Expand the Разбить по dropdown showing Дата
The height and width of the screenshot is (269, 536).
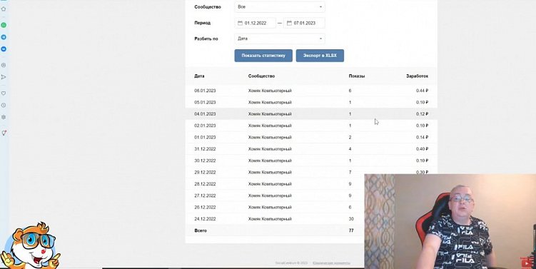280,39
